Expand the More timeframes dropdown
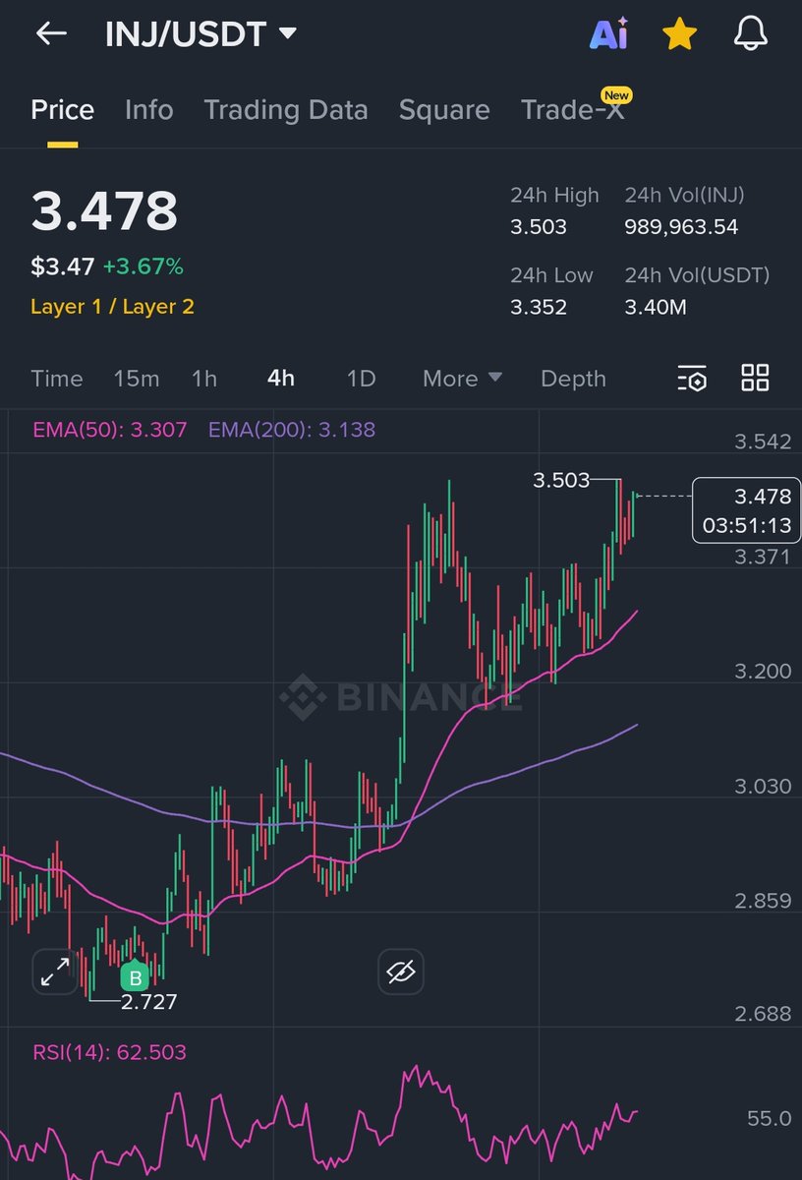The width and height of the screenshot is (802, 1180). 462,379
